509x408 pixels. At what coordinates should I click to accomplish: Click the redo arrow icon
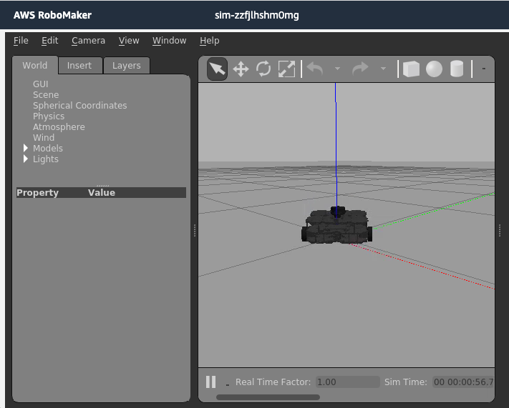pyautogui.click(x=360, y=69)
